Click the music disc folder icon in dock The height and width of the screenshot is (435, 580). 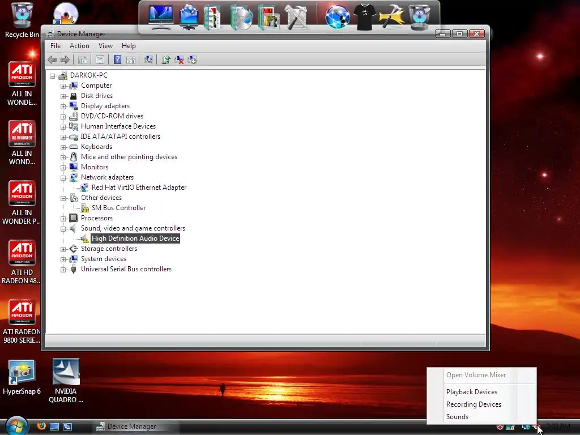(241, 17)
